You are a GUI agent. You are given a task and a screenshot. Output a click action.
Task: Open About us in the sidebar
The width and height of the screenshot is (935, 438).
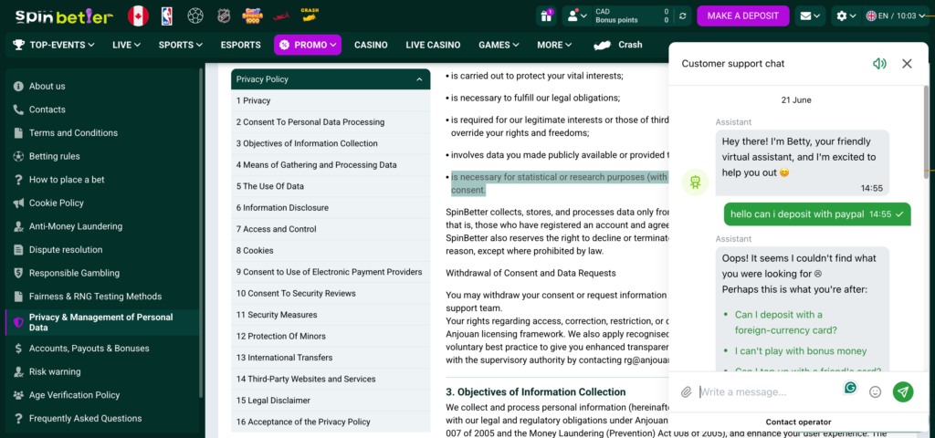pos(47,86)
